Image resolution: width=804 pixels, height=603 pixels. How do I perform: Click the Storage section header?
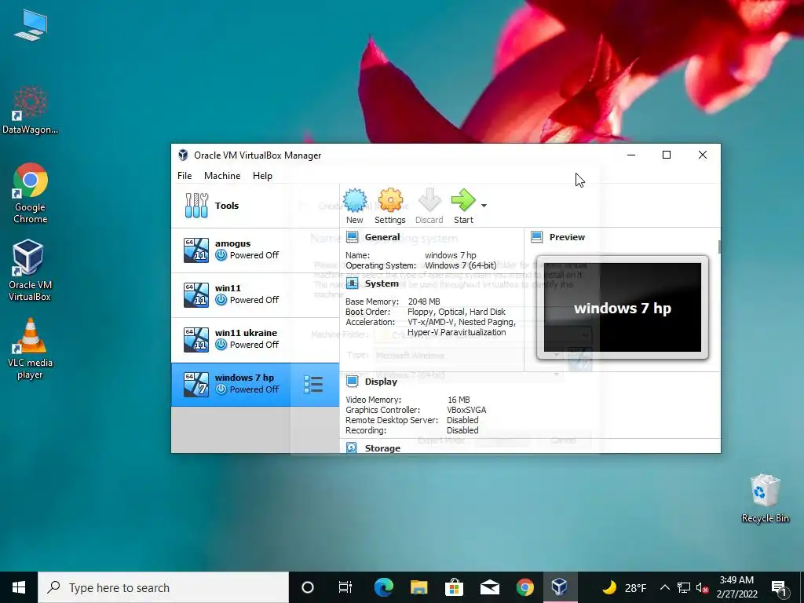click(x=382, y=448)
